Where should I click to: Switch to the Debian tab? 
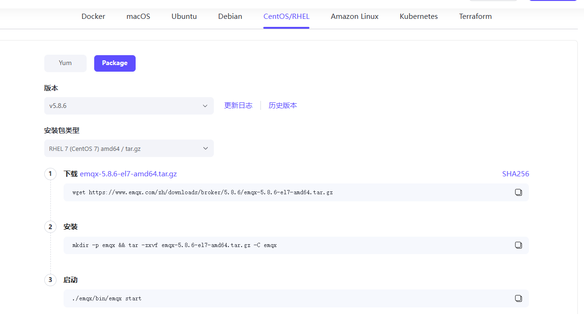point(230,17)
